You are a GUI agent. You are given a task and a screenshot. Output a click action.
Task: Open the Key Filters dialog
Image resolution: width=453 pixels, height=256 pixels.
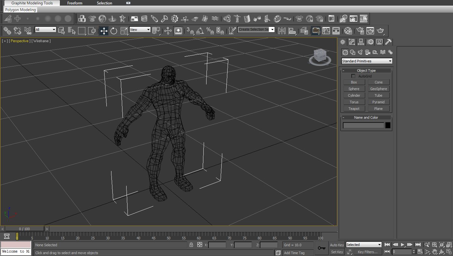367,252
